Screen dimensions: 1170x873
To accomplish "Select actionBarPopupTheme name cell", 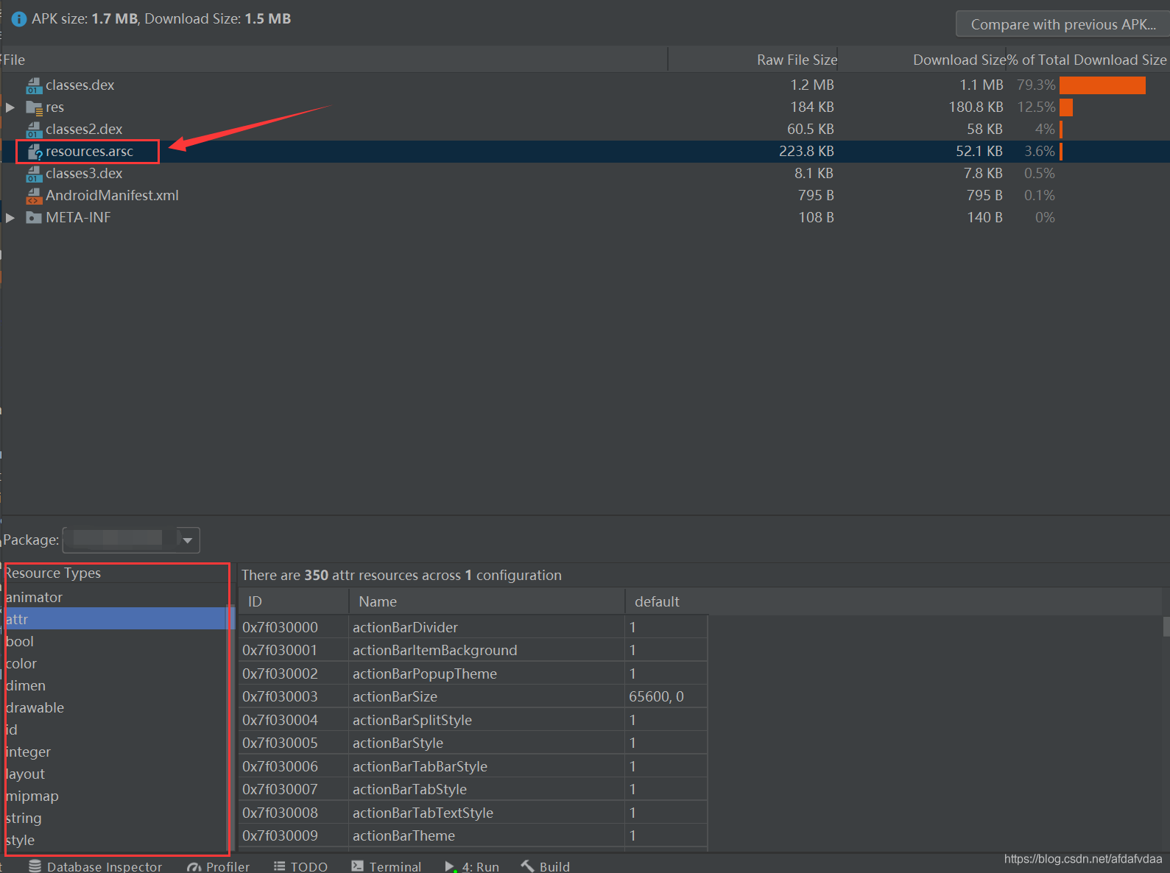I will point(487,674).
